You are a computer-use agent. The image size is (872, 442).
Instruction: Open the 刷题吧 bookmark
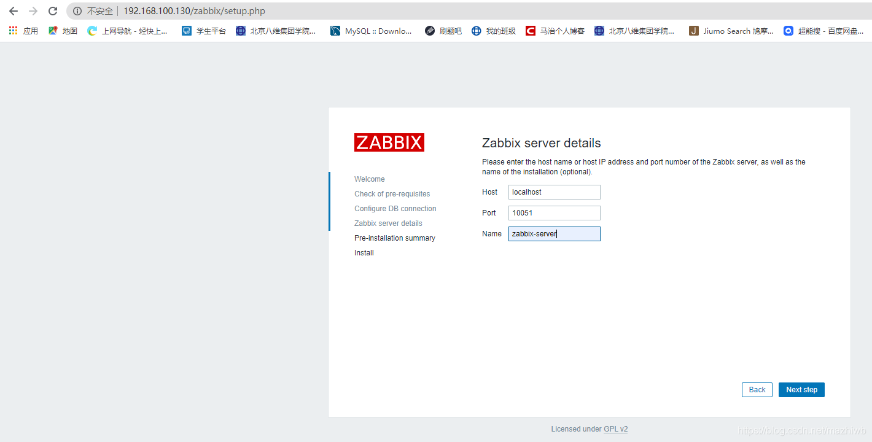[443, 31]
